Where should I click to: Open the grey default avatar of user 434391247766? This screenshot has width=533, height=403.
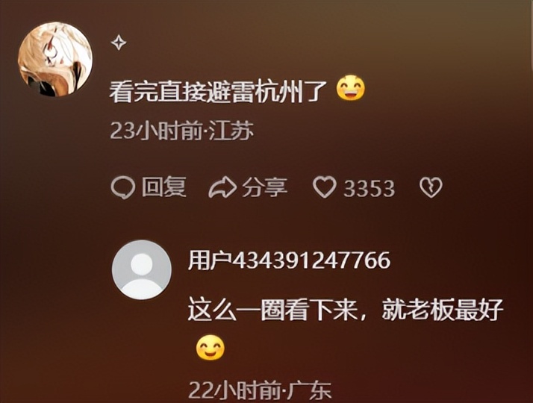tap(142, 270)
